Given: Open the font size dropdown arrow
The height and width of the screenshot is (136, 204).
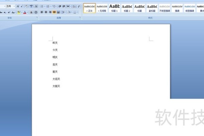Looking at the screenshot, I should (14, 6).
